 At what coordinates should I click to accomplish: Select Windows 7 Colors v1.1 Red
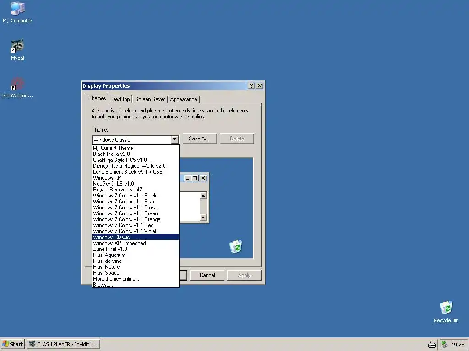[136, 225]
